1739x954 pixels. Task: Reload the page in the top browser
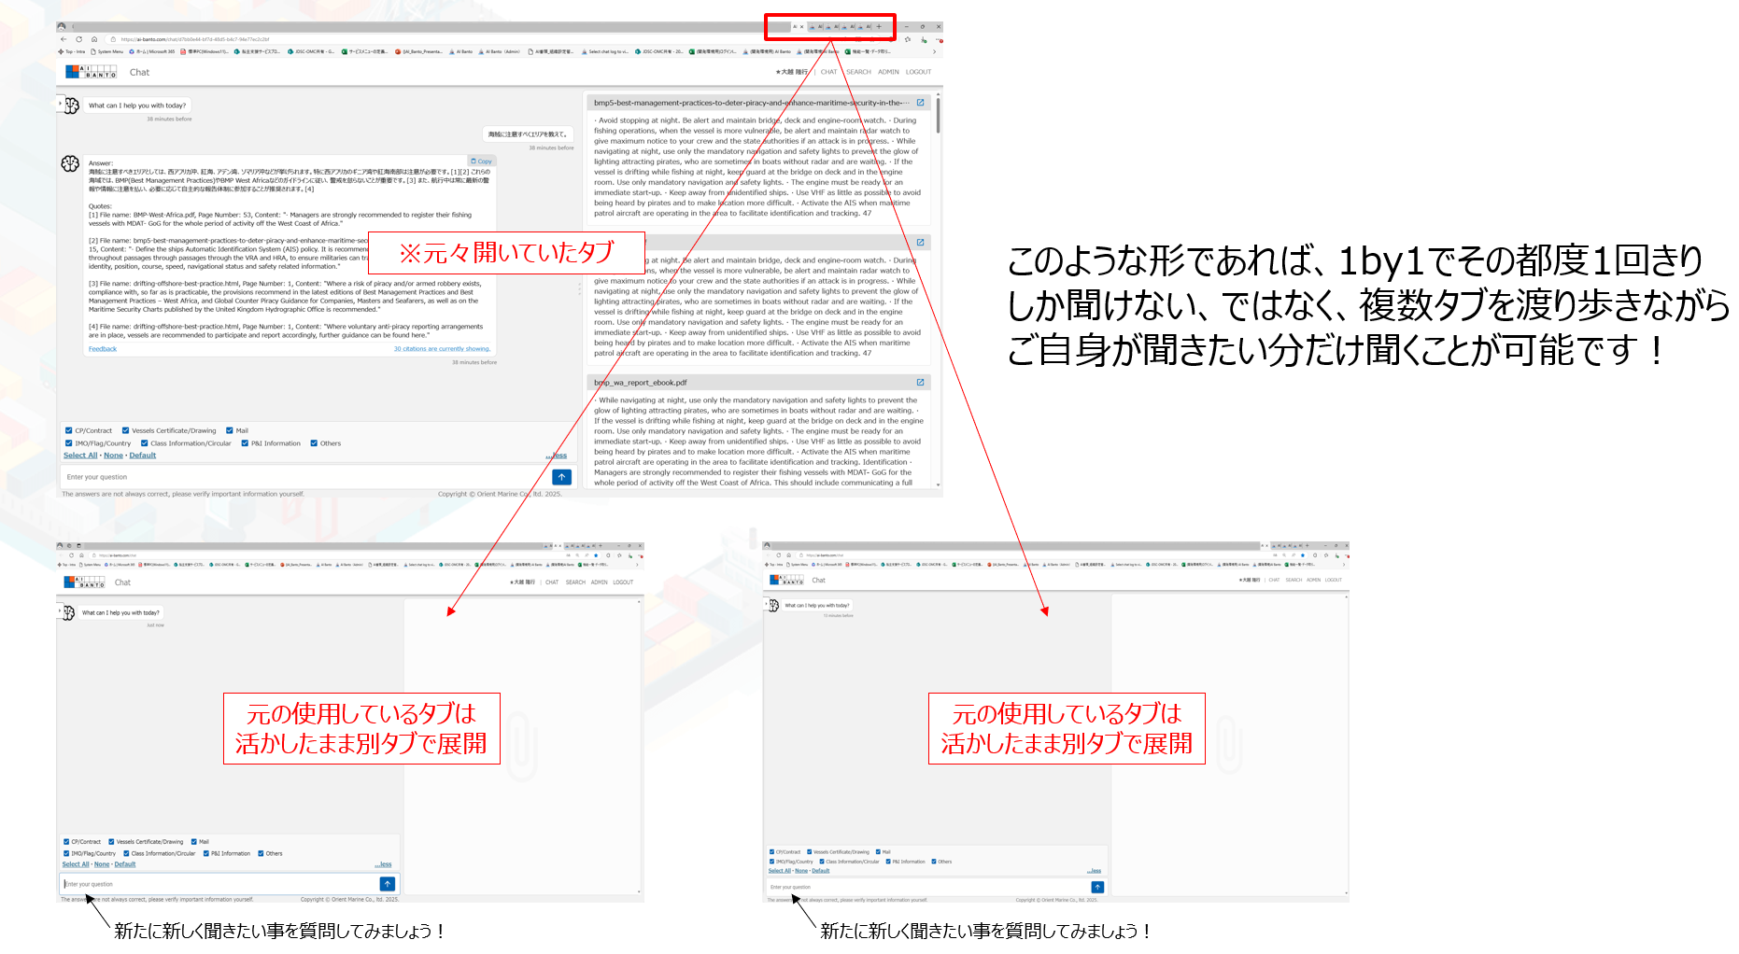(x=78, y=39)
